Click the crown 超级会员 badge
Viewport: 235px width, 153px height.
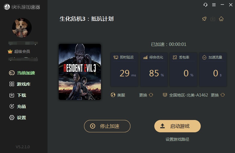tap(19, 51)
